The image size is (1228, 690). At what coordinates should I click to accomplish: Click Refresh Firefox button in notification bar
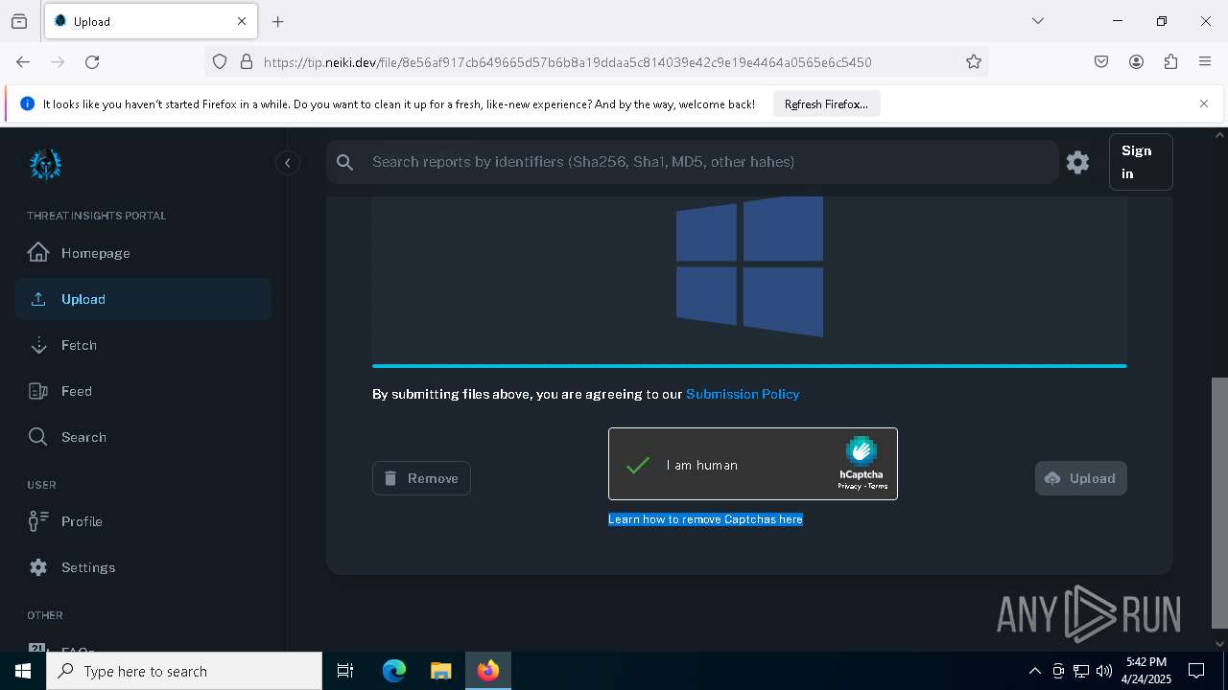tap(826, 104)
